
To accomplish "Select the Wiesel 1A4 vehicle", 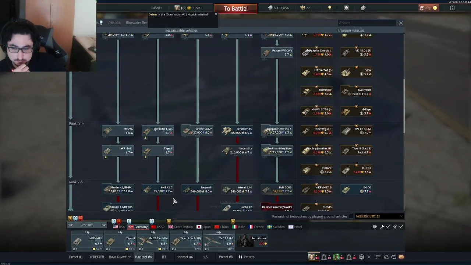I will [237, 189].
